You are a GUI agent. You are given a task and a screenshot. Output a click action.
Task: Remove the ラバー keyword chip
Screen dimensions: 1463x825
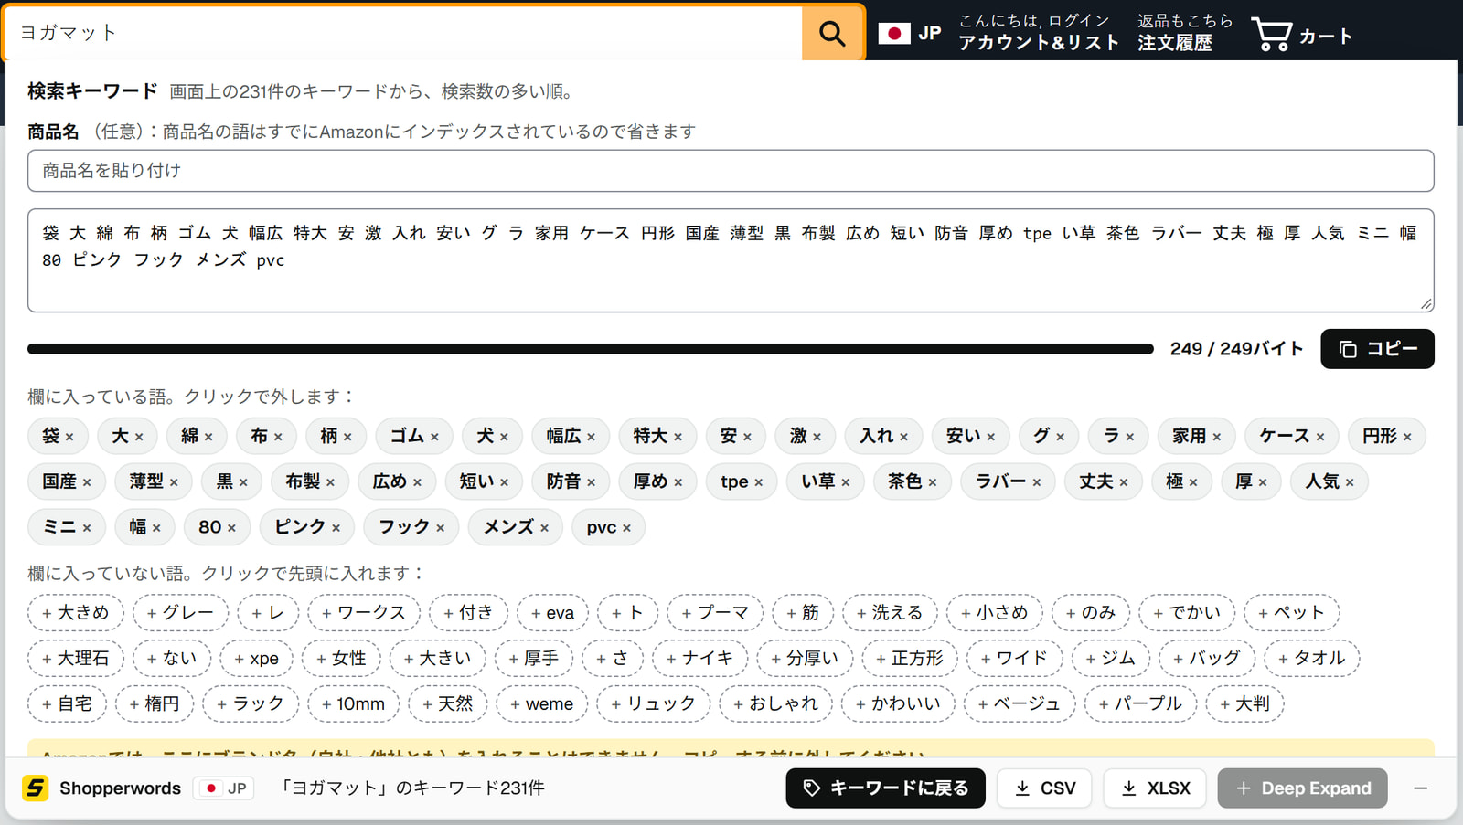click(x=1008, y=481)
